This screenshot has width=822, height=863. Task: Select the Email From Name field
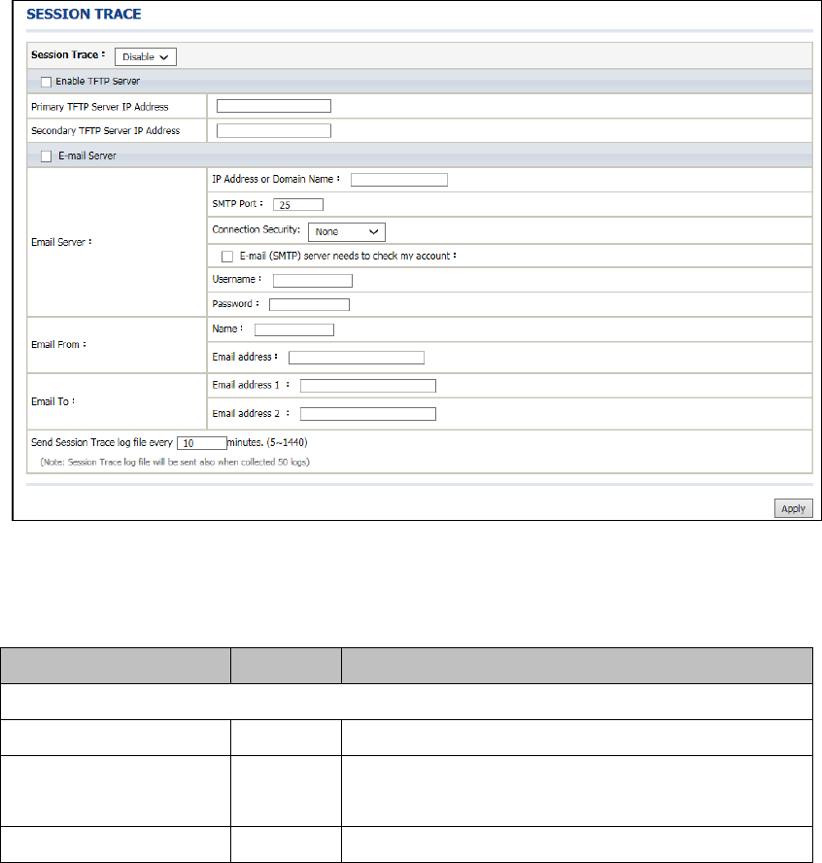294,329
